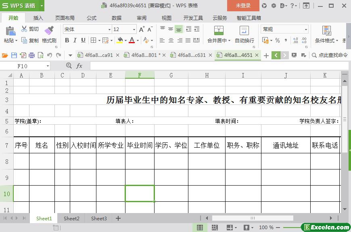Add a new worksheet with plus button
Viewport: 351px width, 232px height.
(118, 218)
